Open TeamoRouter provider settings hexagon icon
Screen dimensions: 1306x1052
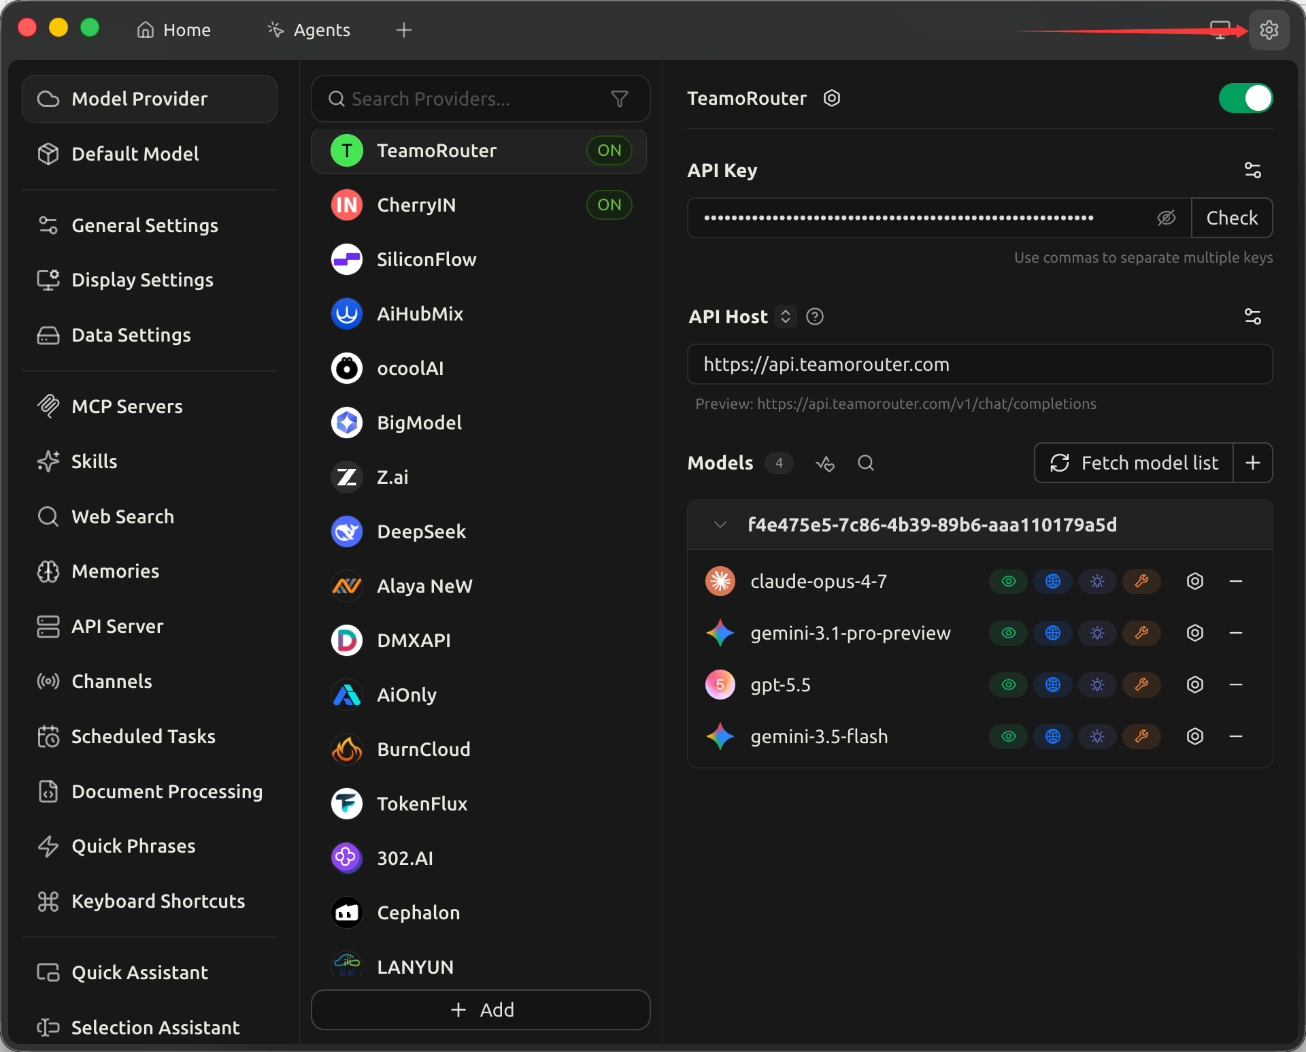coord(831,99)
